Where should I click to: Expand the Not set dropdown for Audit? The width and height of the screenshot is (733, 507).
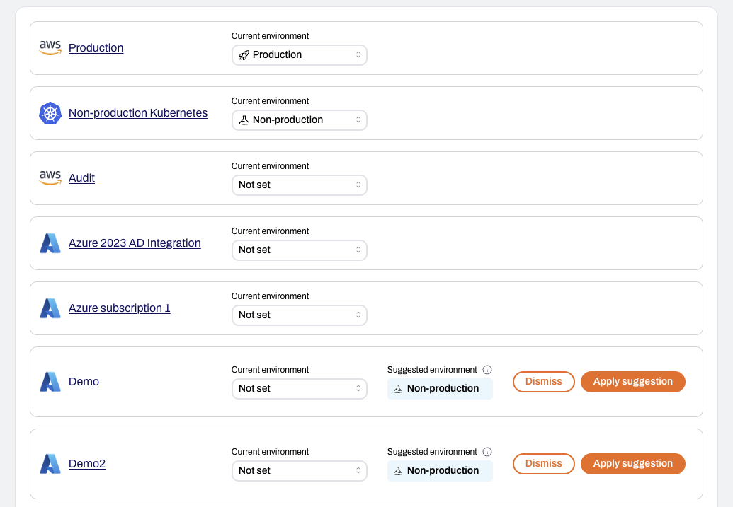[x=299, y=185]
